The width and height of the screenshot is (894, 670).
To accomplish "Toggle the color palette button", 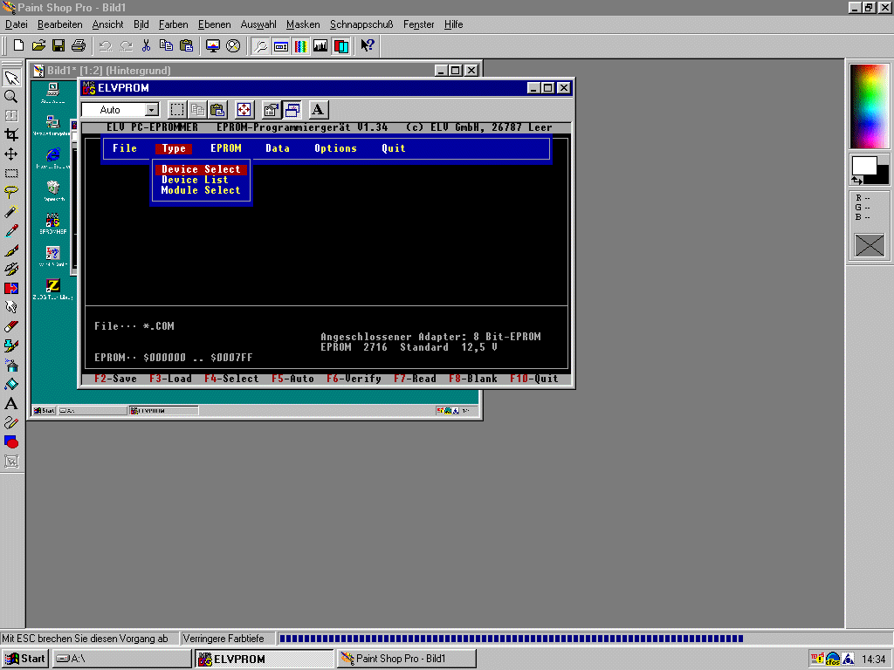I will coord(300,45).
